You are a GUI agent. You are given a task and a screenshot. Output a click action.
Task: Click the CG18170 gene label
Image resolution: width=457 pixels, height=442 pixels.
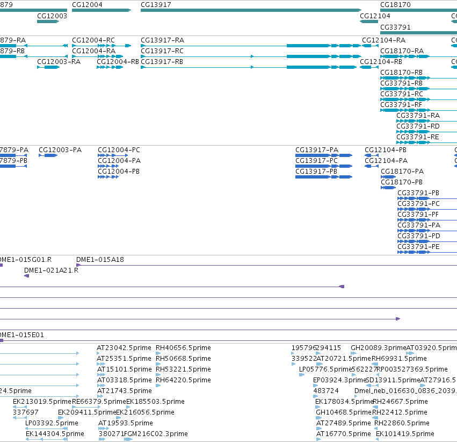click(395, 5)
